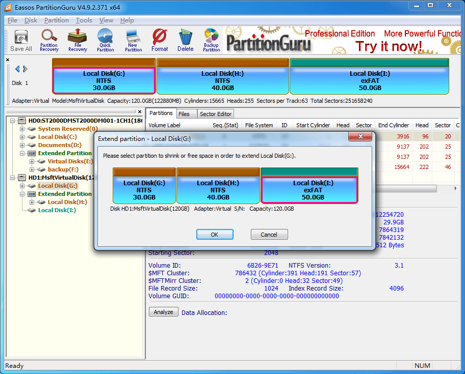
Task: Expand Local Disk(G:) tree node
Action: [x=22, y=186]
